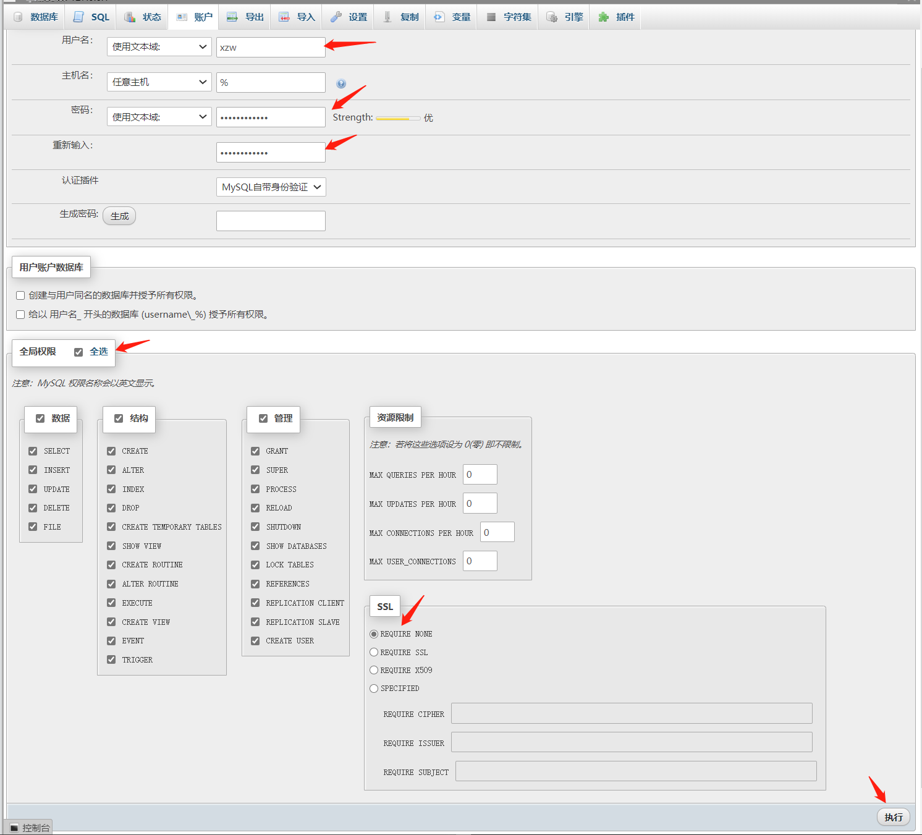Uncheck the DROP privilege
This screenshot has height=835, width=922.
pos(111,508)
